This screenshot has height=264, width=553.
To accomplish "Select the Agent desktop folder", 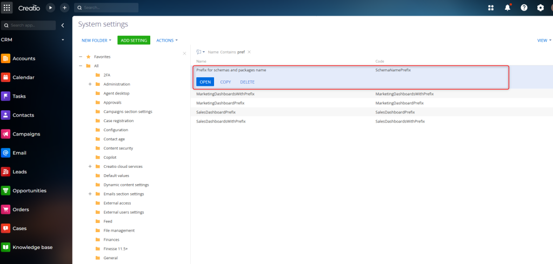I will (x=116, y=93).
